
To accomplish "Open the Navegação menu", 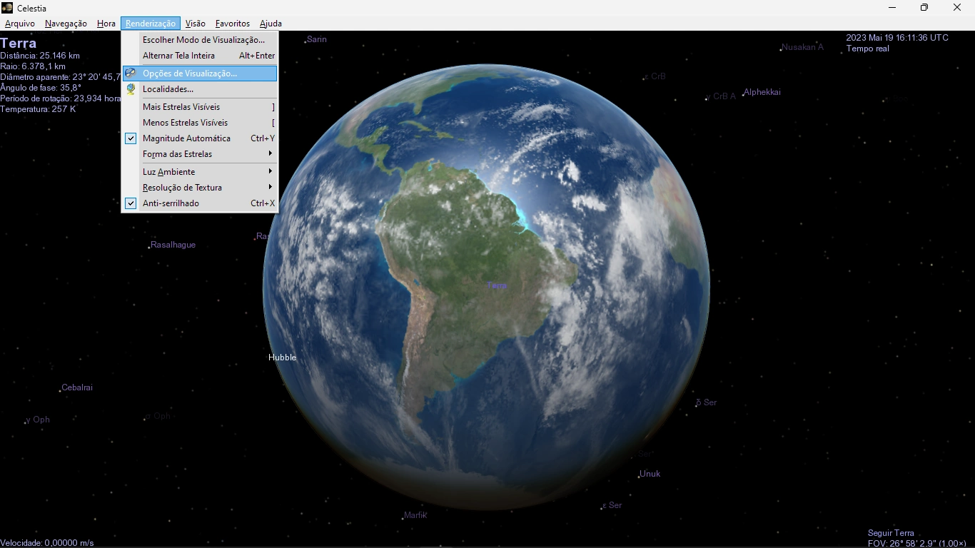I will point(66,24).
